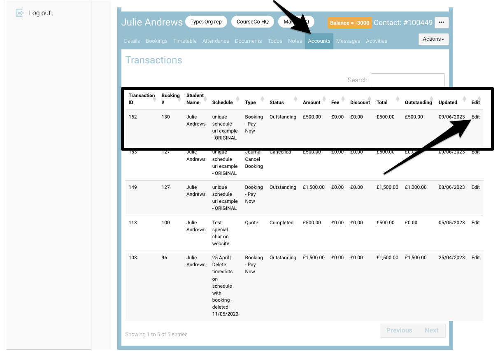Edit transaction 152
500x351 pixels.
tap(475, 117)
